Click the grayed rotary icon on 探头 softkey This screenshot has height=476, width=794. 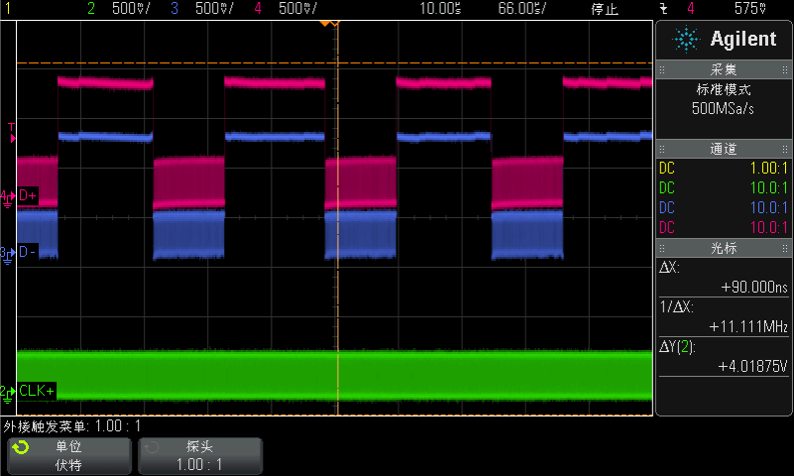coord(152,447)
